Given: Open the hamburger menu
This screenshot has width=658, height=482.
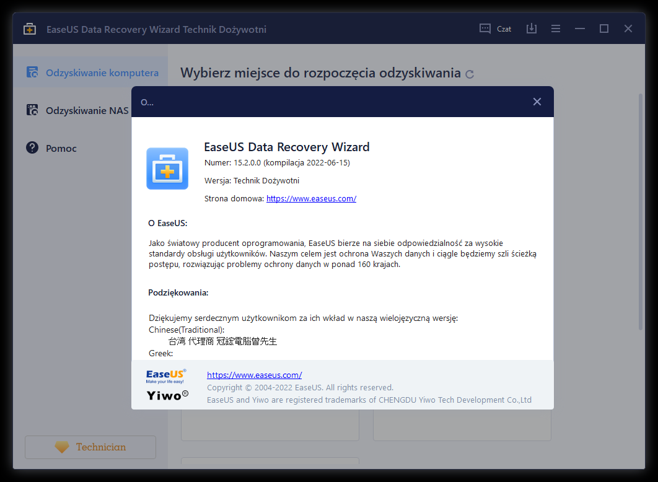Looking at the screenshot, I should point(556,28).
